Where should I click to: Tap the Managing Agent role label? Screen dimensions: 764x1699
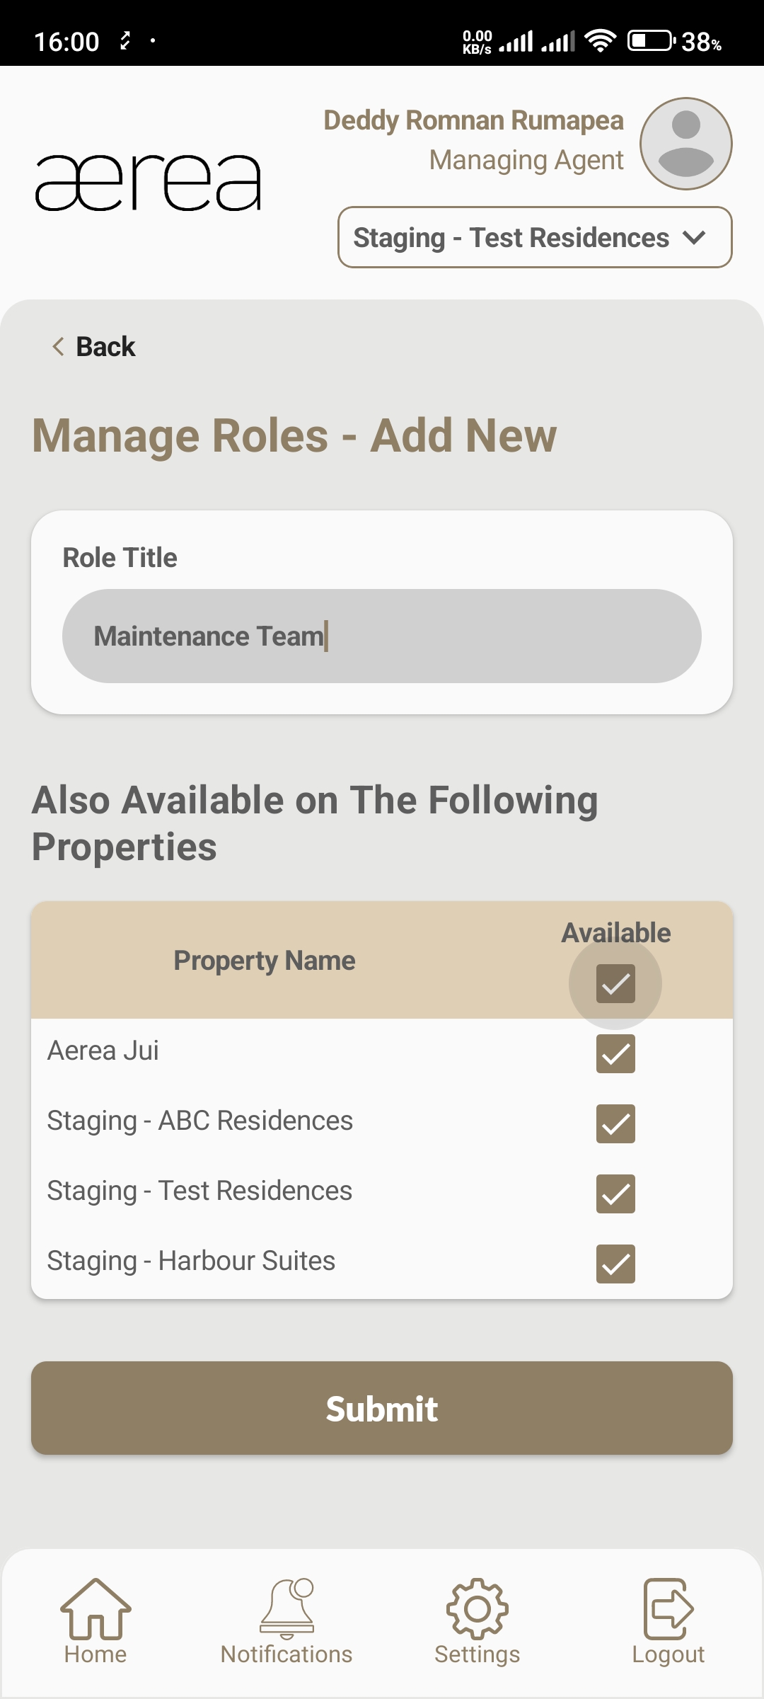526,160
